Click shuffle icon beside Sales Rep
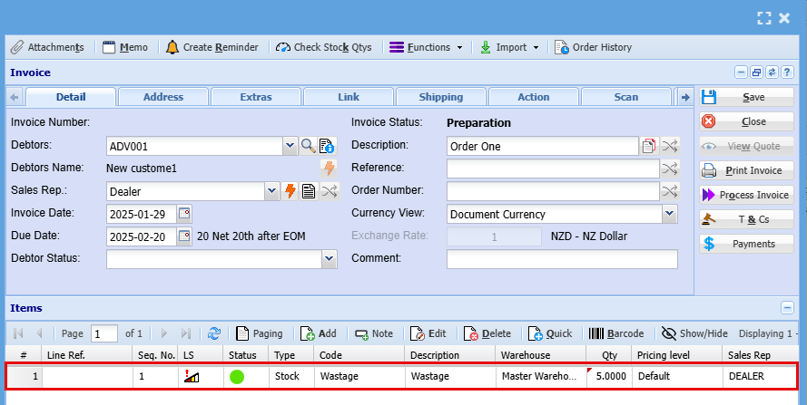This screenshot has width=807, height=405. click(x=330, y=191)
